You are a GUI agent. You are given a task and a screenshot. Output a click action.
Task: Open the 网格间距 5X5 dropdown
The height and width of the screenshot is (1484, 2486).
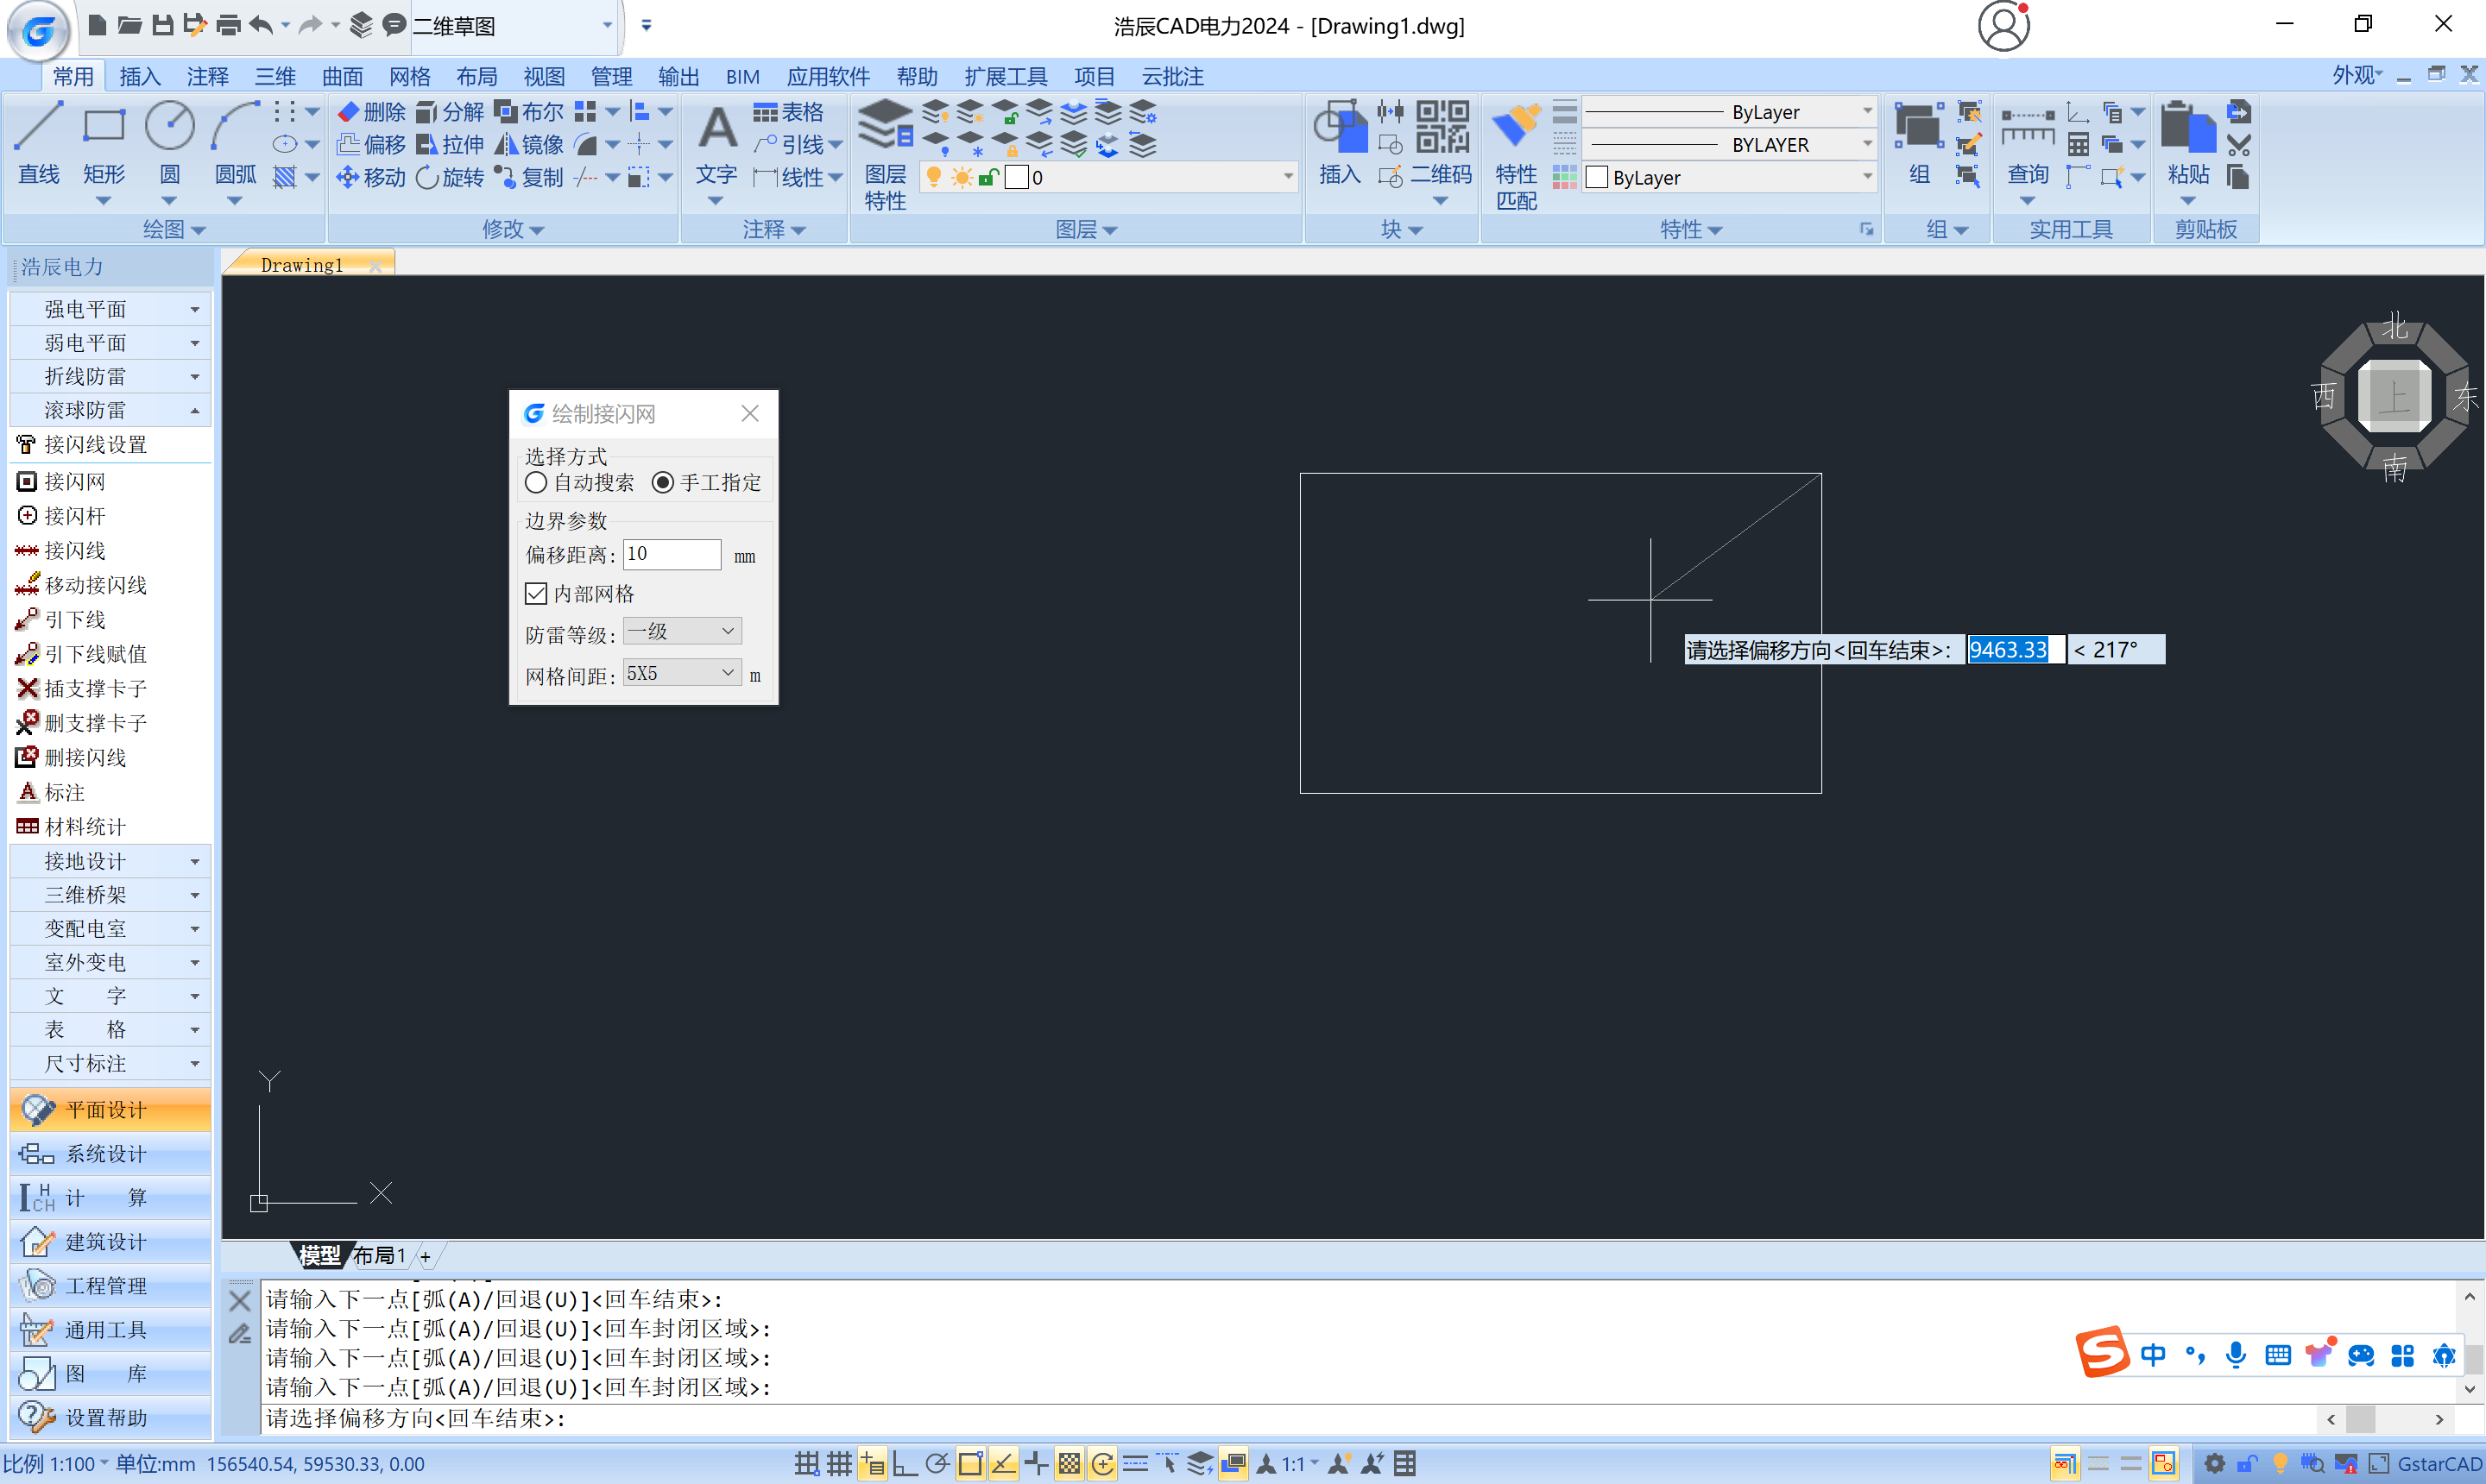(682, 674)
